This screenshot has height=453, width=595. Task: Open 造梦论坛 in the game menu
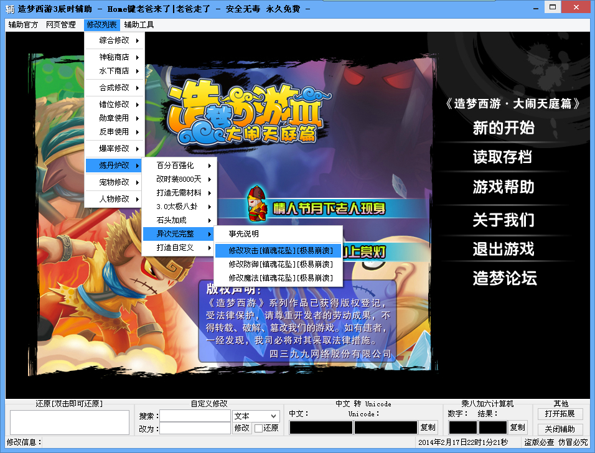pos(505,278)
